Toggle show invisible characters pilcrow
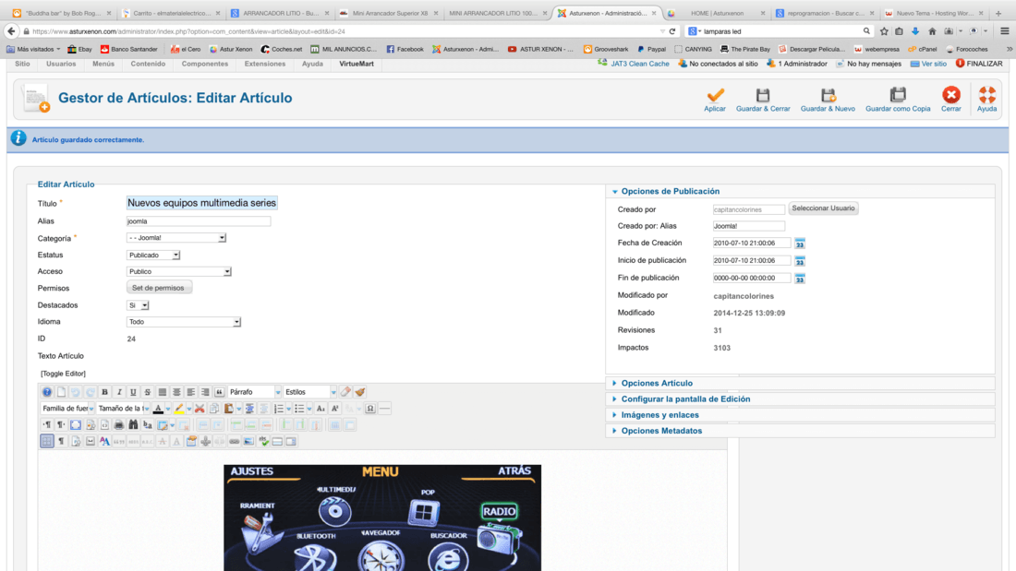 (61, 442)
